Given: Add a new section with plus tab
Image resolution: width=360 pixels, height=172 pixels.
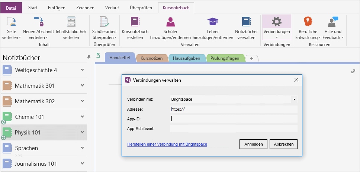Looking at the screenshot, I should pos(252,58).
